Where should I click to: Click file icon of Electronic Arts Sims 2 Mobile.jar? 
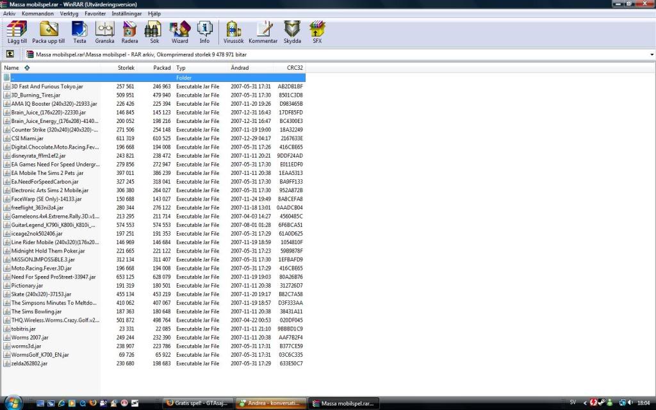[6, 190]
